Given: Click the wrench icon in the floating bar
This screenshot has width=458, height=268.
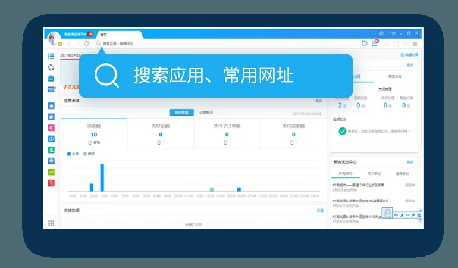Looking at the screenshot, I should coord(413,215).
